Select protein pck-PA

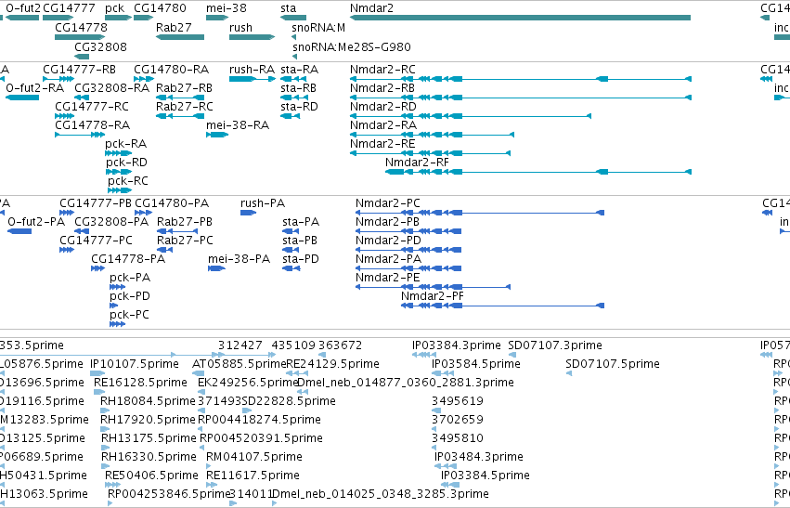pos(130,277)
